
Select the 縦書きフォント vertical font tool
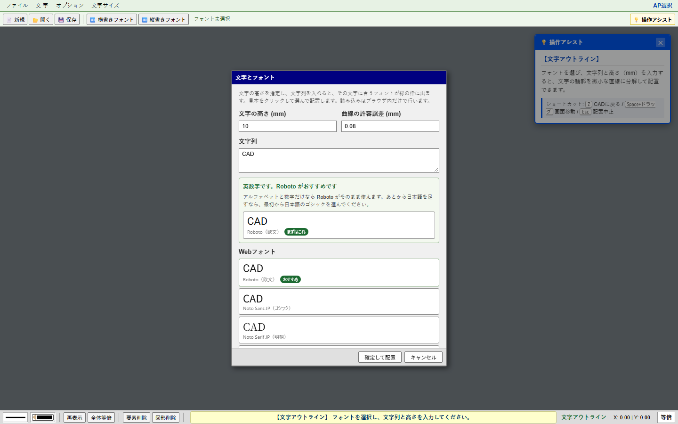tap(163, 19)
